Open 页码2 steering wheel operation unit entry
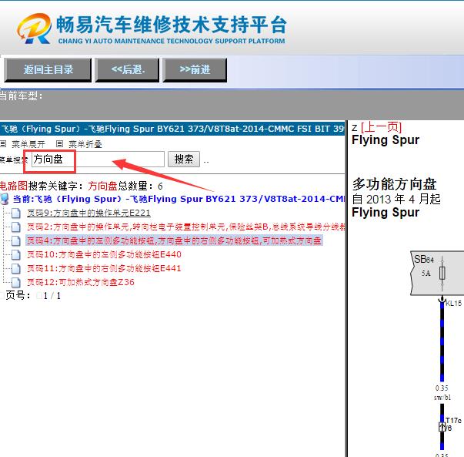Image resolution: width=464 pixels, height=457 pixels. tap(186, 227)
